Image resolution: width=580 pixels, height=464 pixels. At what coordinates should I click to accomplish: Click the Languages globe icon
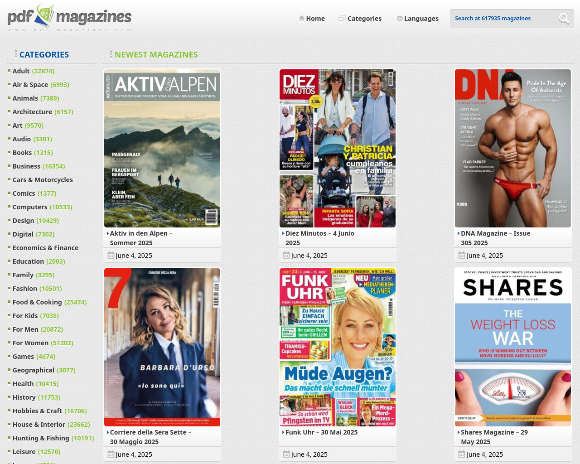tap(400, 19)
